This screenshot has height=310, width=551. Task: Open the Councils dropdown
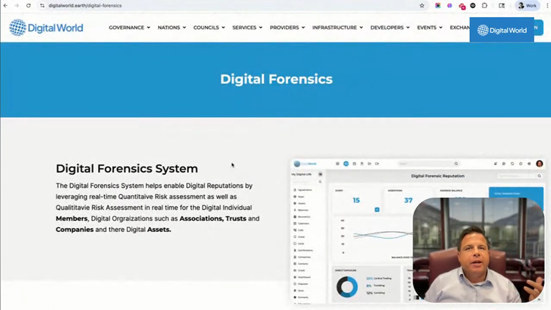tap(208, 27)
